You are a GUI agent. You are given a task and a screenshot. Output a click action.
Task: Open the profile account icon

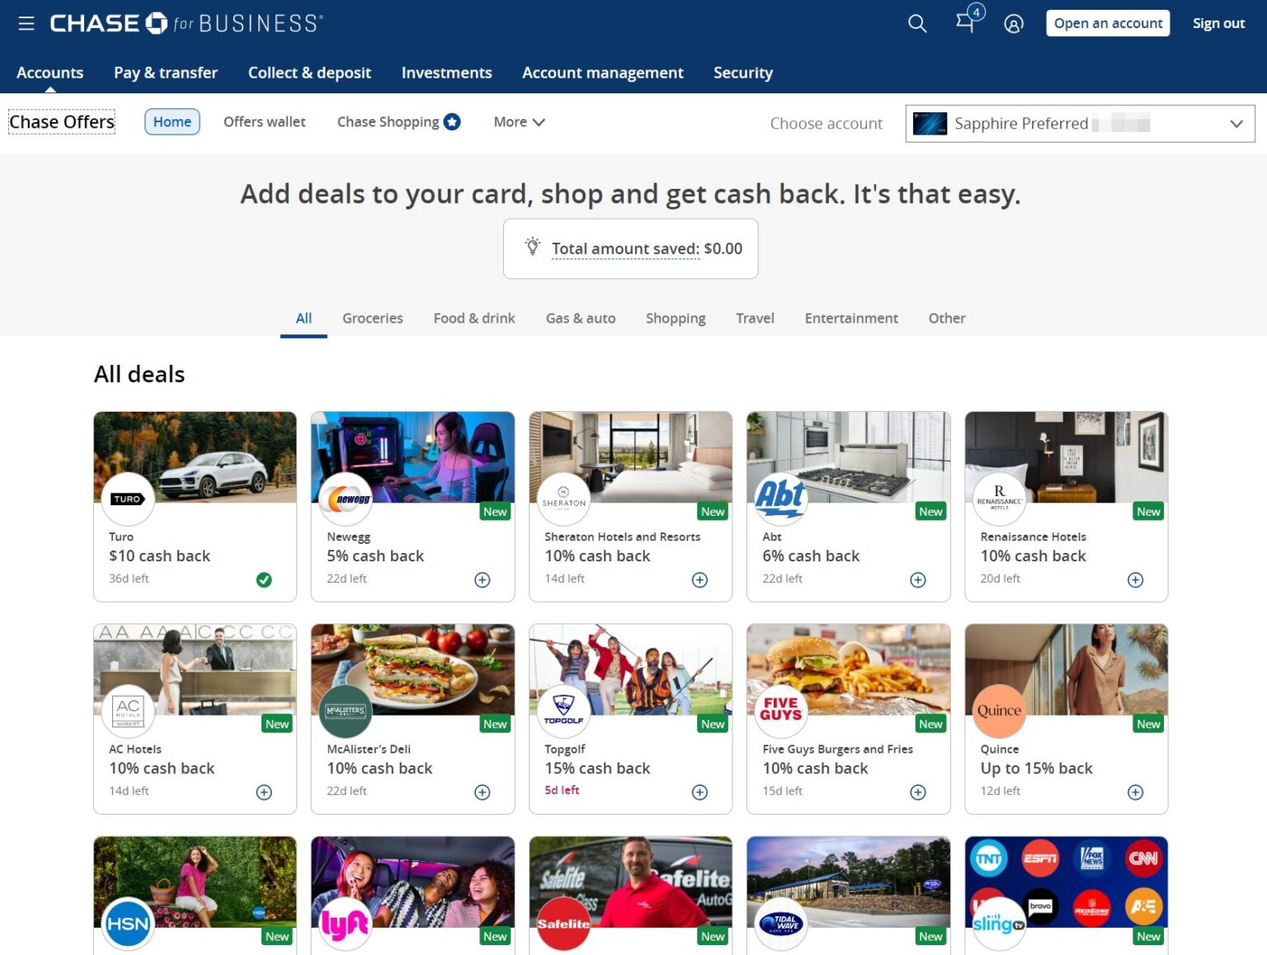(1013, 23)
